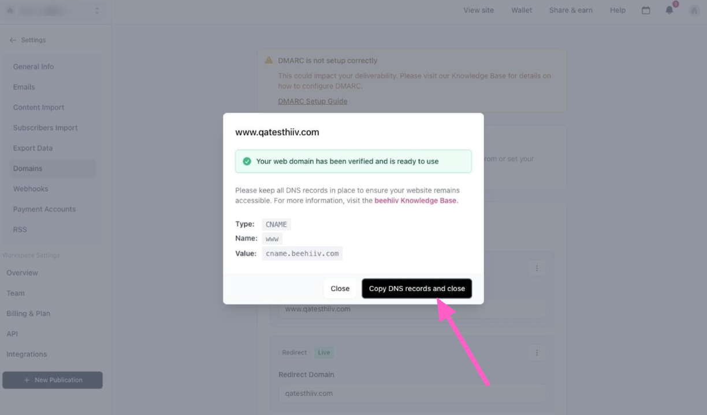This screenshot has width=707, height=415.
Task: Select Payment Accounts in sidebar
Action: click(x=44, y=209)
